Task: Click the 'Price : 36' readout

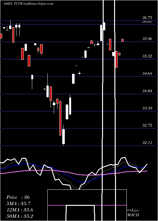Action: coord(18,197)
